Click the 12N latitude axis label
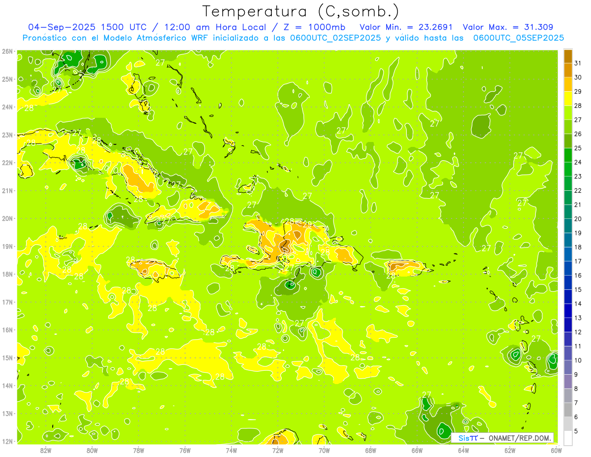Image resolution: width=591 pixels, height=457 pixels. (x=7, y=441)
